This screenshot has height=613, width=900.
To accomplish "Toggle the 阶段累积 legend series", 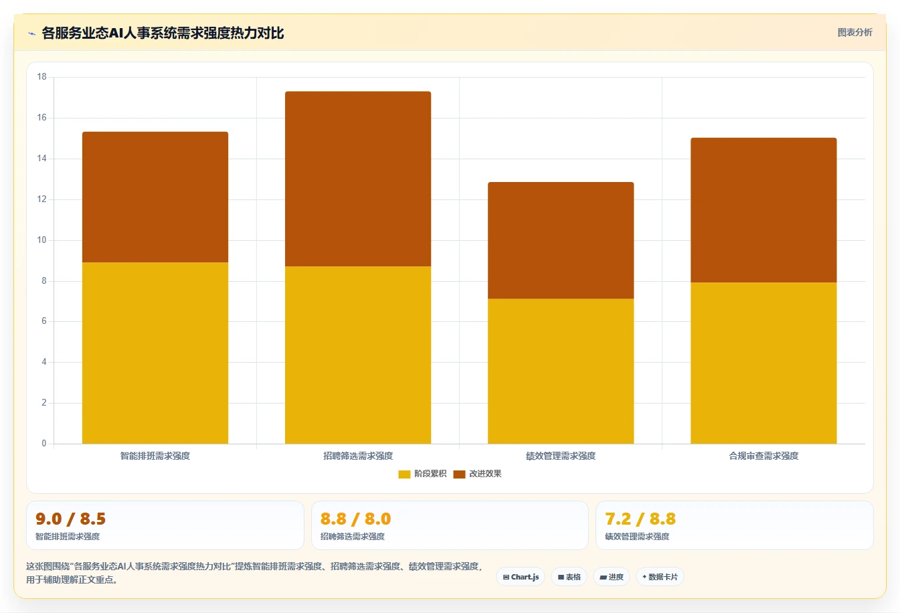I will [422, 474].
